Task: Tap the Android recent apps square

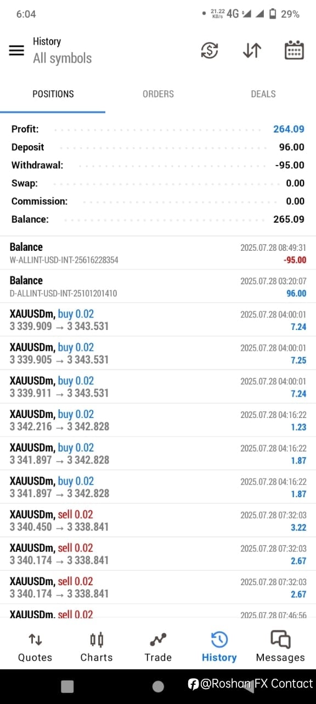Action: 67,686
